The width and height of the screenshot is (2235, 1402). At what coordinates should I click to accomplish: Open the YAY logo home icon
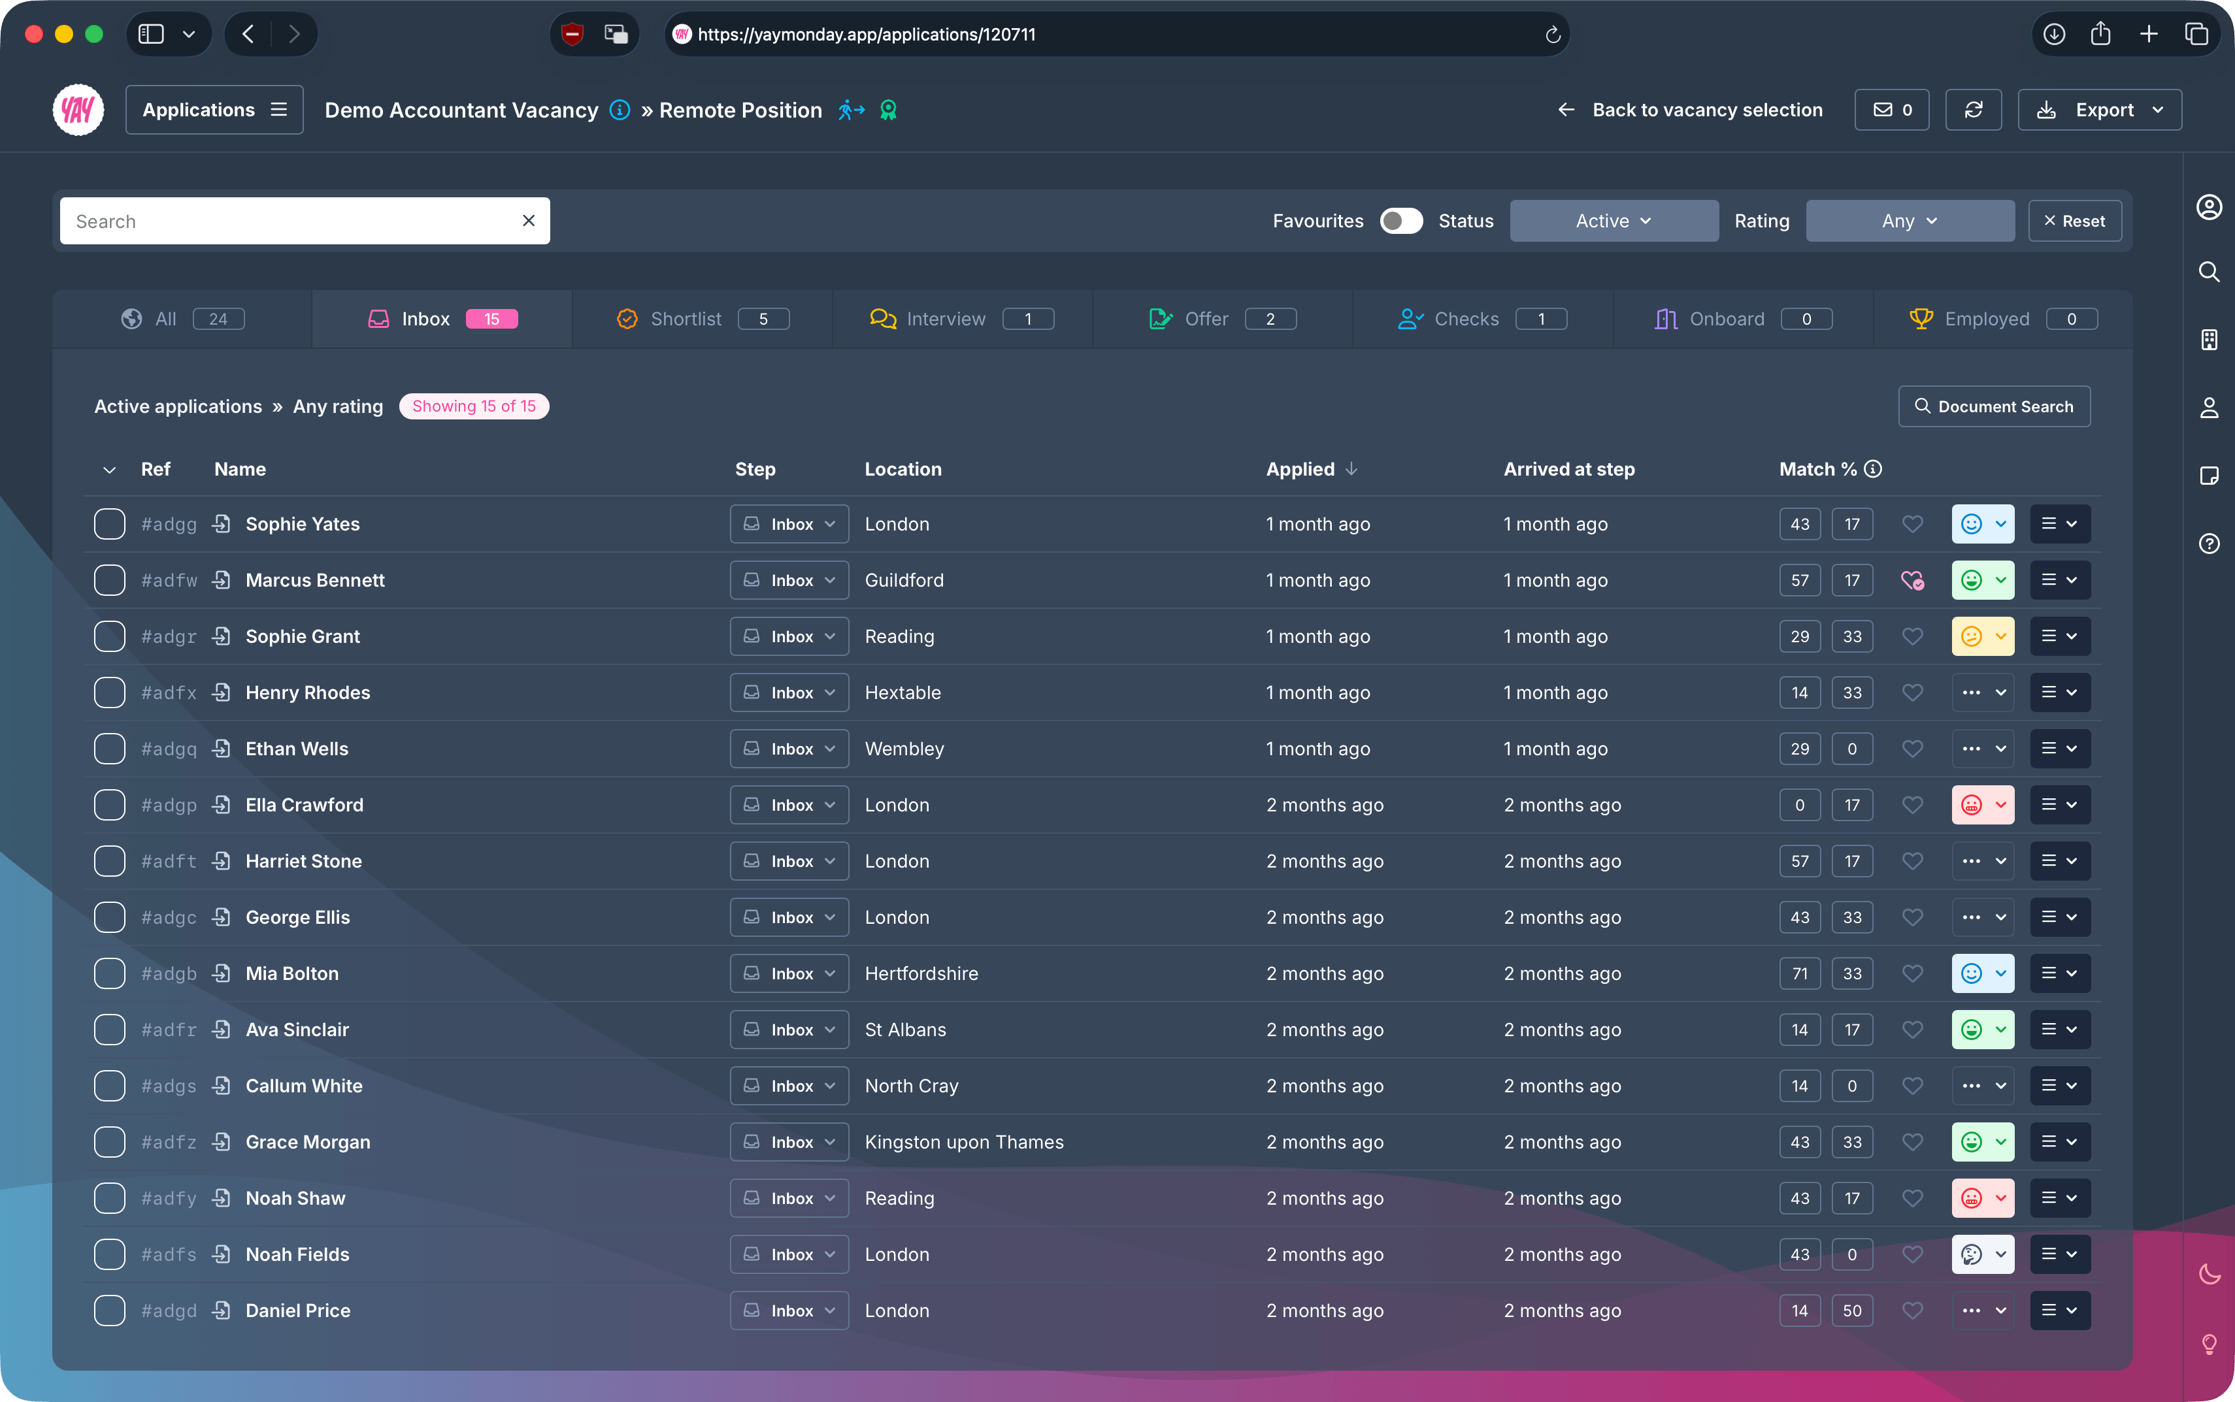point(78,109)
